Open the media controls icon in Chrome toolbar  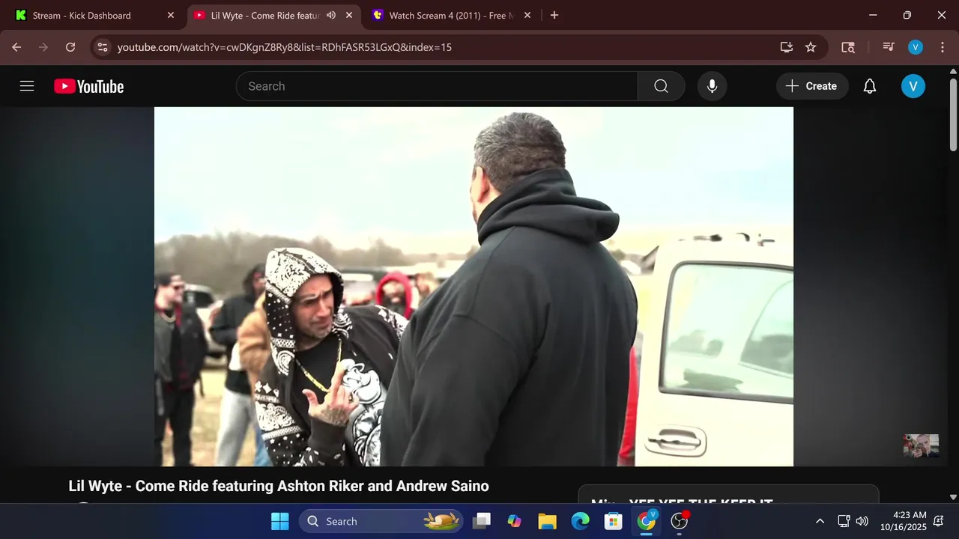pos(889,47)
